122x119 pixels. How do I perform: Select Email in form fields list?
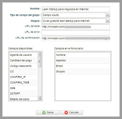(x=83, y=66)
